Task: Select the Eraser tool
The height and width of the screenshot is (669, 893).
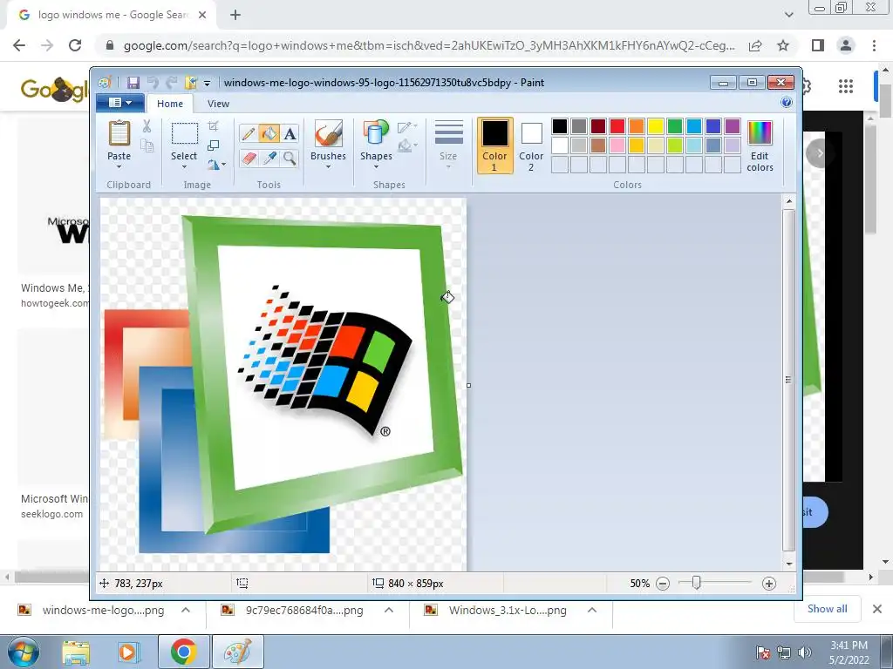Action: pyautogui.click(x=249, y=159)
